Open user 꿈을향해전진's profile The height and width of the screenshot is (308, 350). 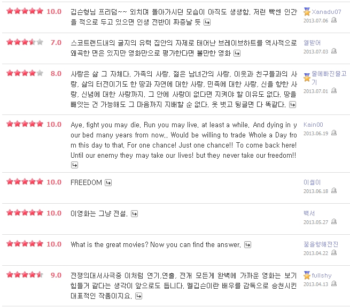click(x=321, y=244)
